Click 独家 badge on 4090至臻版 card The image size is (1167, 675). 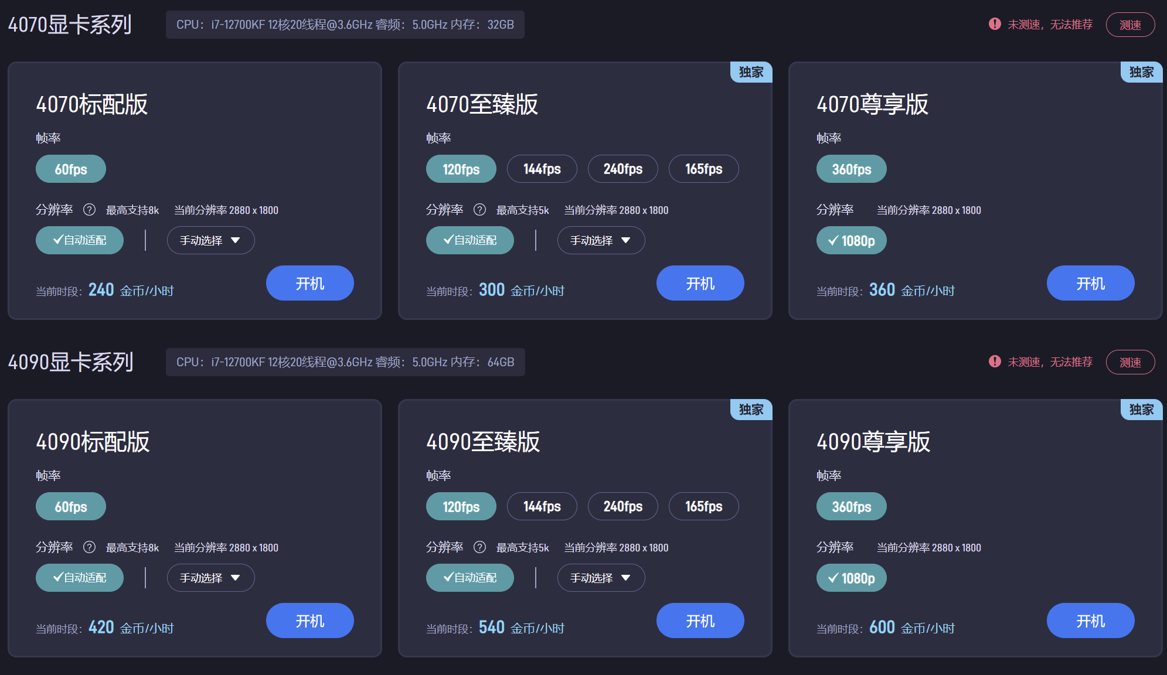750,410
